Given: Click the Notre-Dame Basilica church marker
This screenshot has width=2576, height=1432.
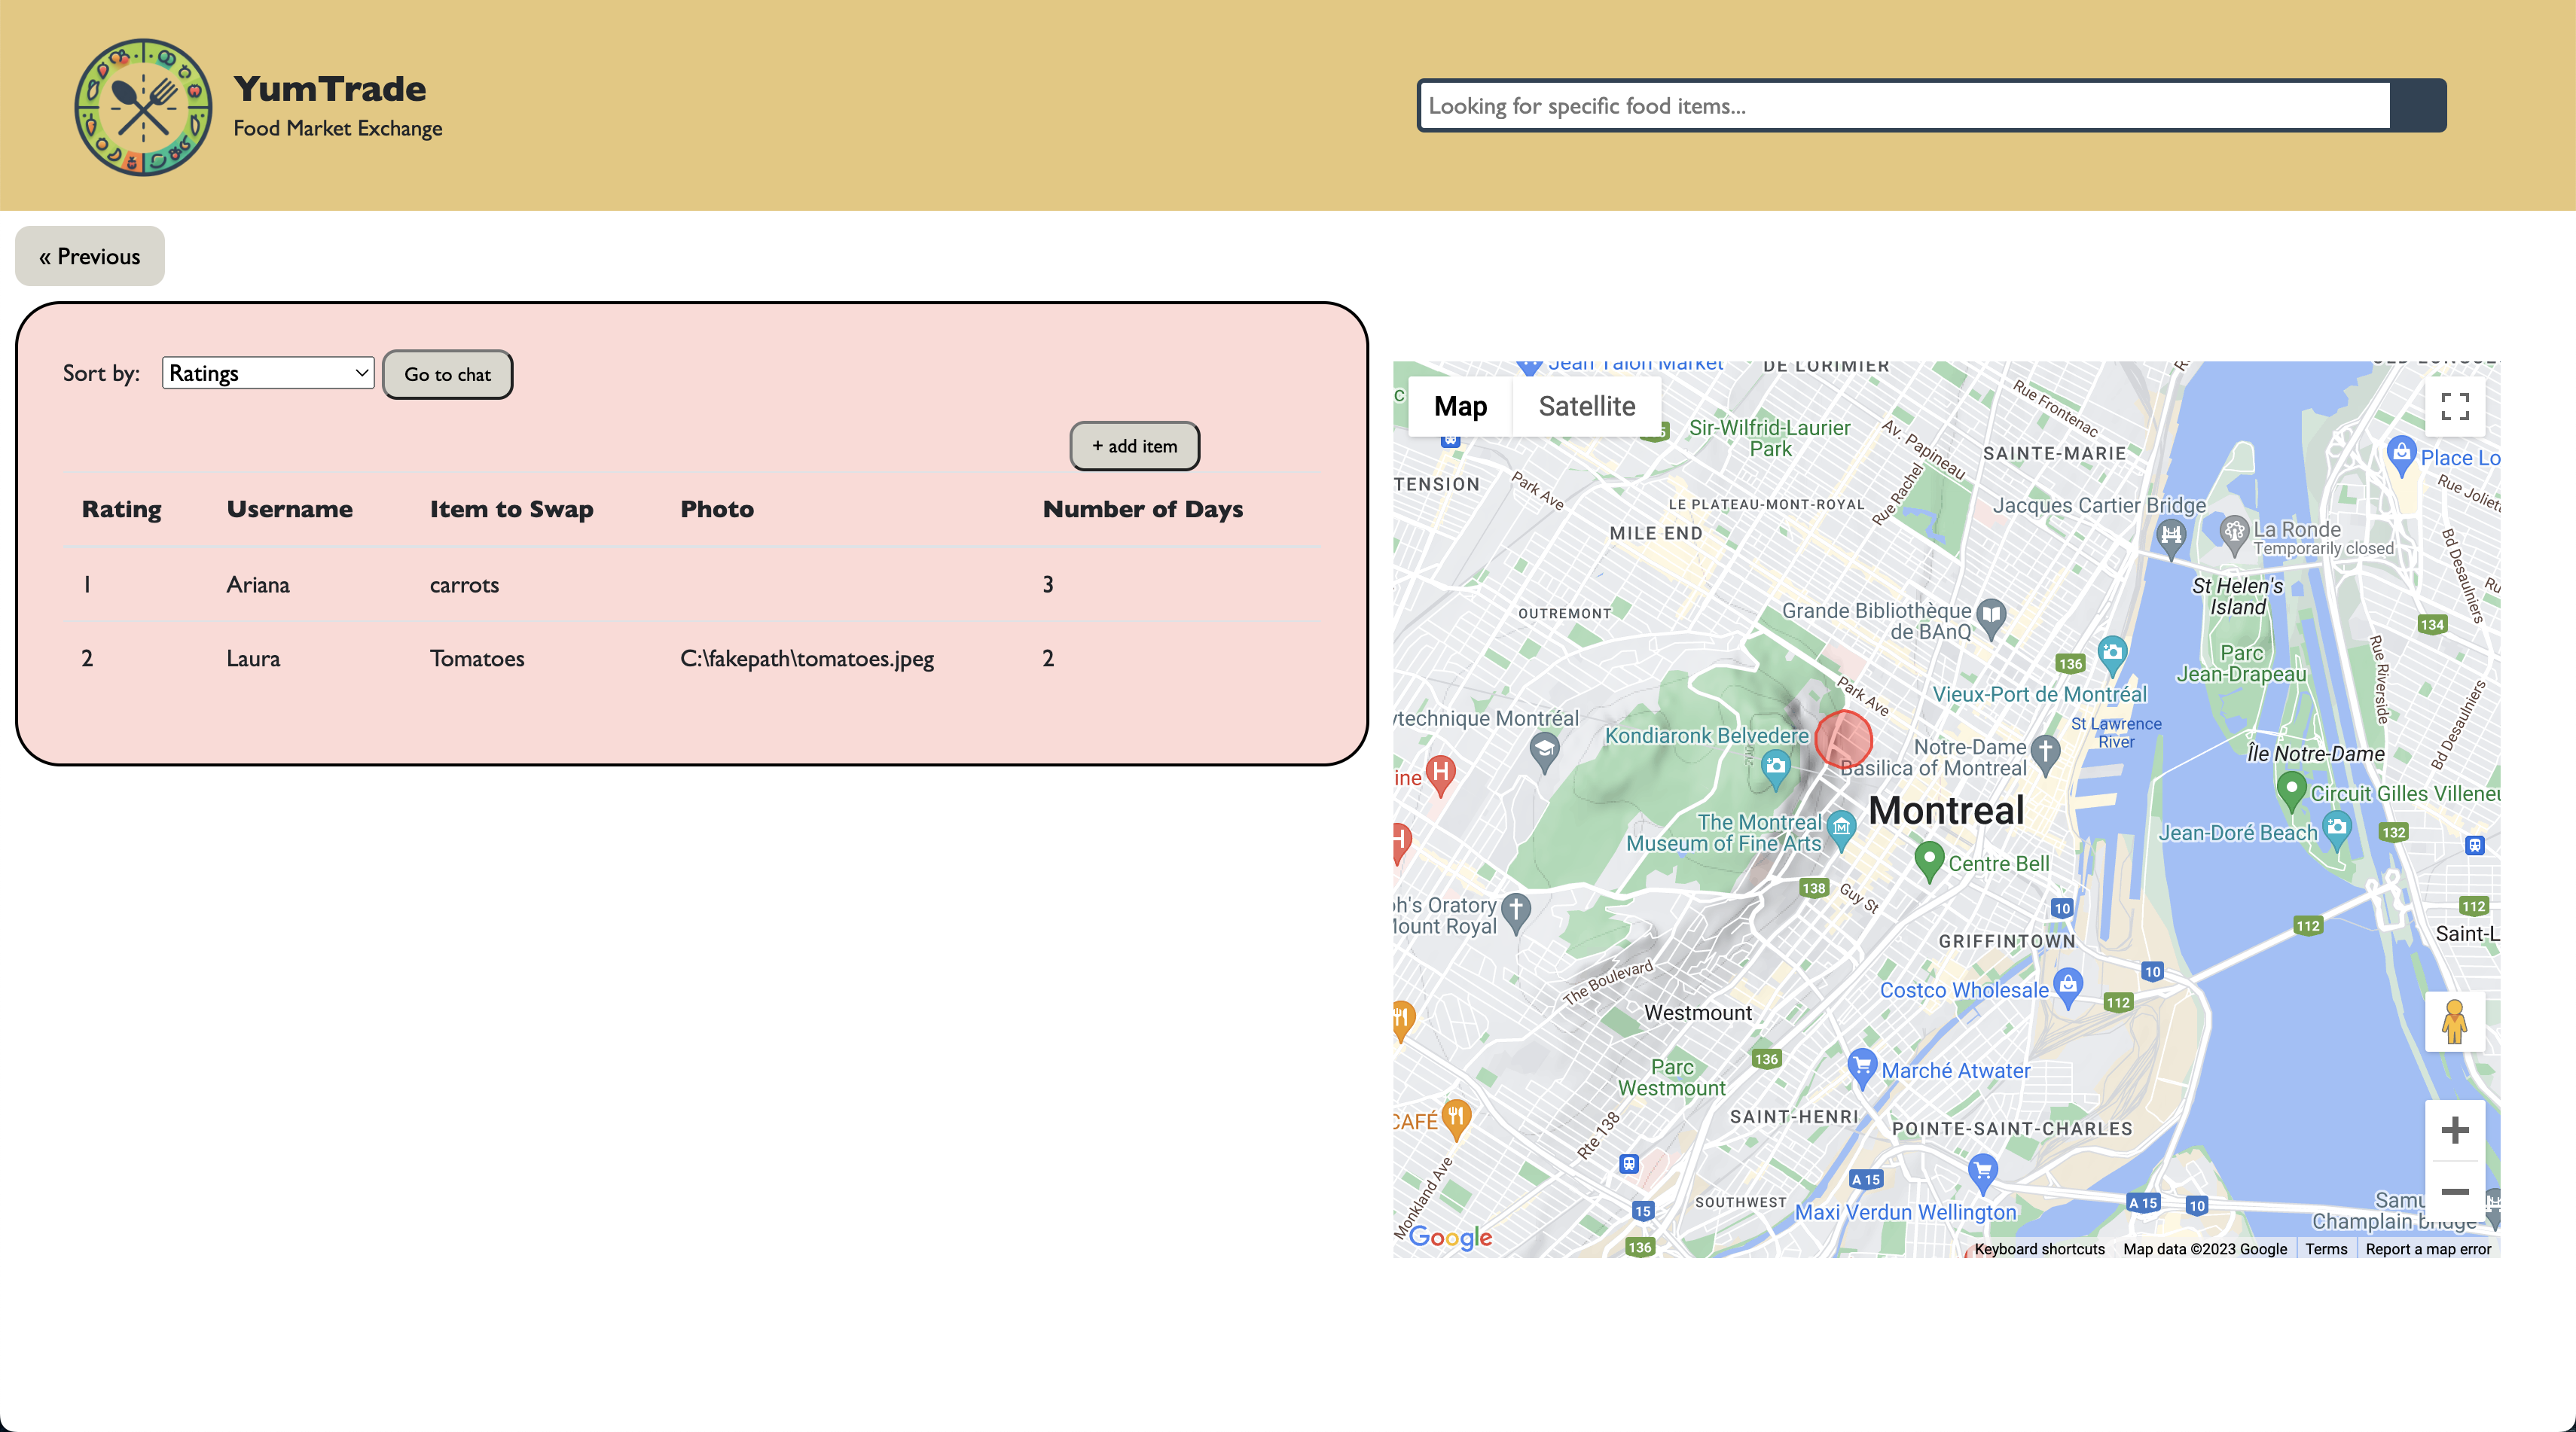Looking at the screenshot, I should (2045, 751).
